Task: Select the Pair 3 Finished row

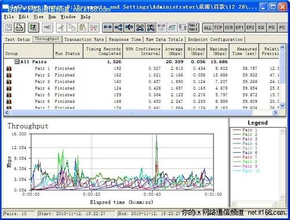Action: [141, 82]
